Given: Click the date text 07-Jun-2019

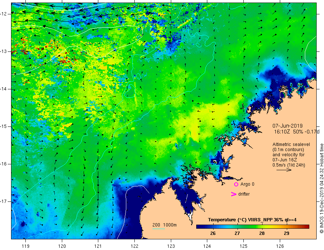Looking at the screenshot, I should 288,126.
